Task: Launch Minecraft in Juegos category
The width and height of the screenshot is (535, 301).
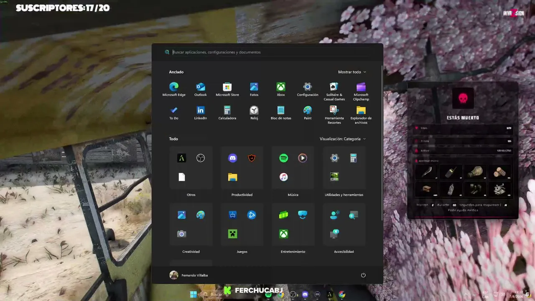Action: [233, 234]
